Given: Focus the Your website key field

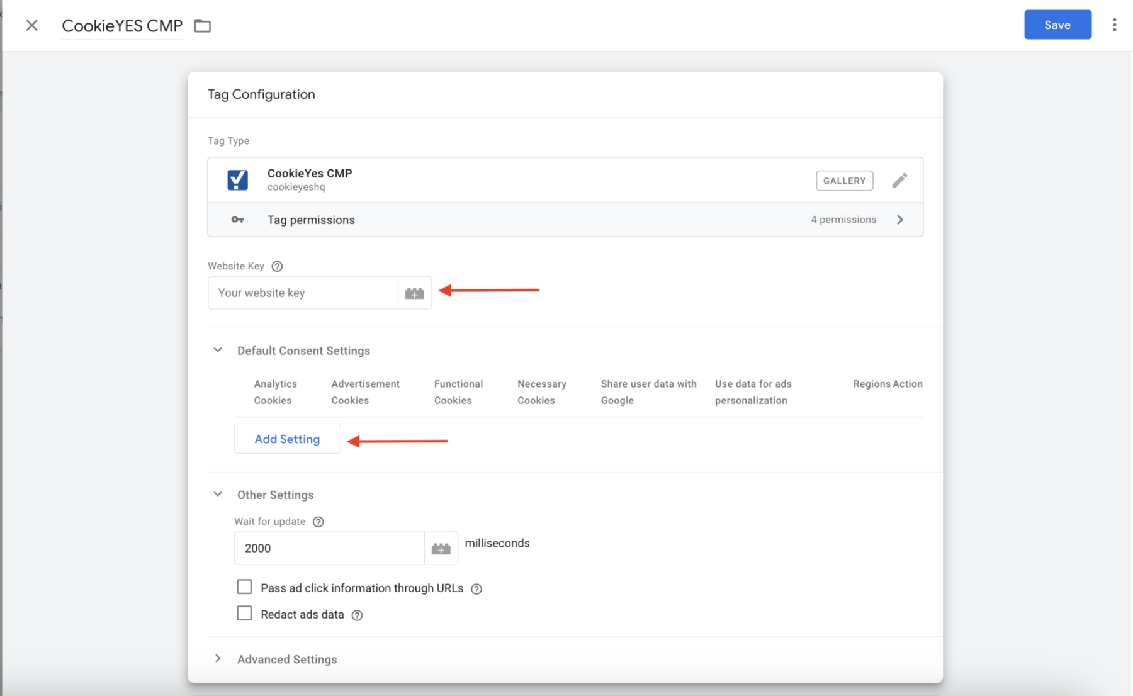Looking at the screenshot, I should pos(303,293).
